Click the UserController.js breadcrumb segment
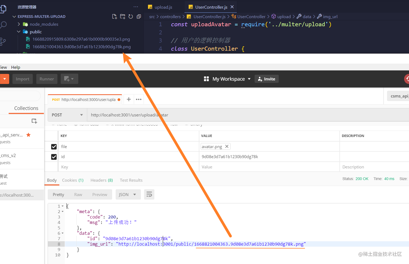Screen dimensions: 409x264 click(x=206, y=17)
